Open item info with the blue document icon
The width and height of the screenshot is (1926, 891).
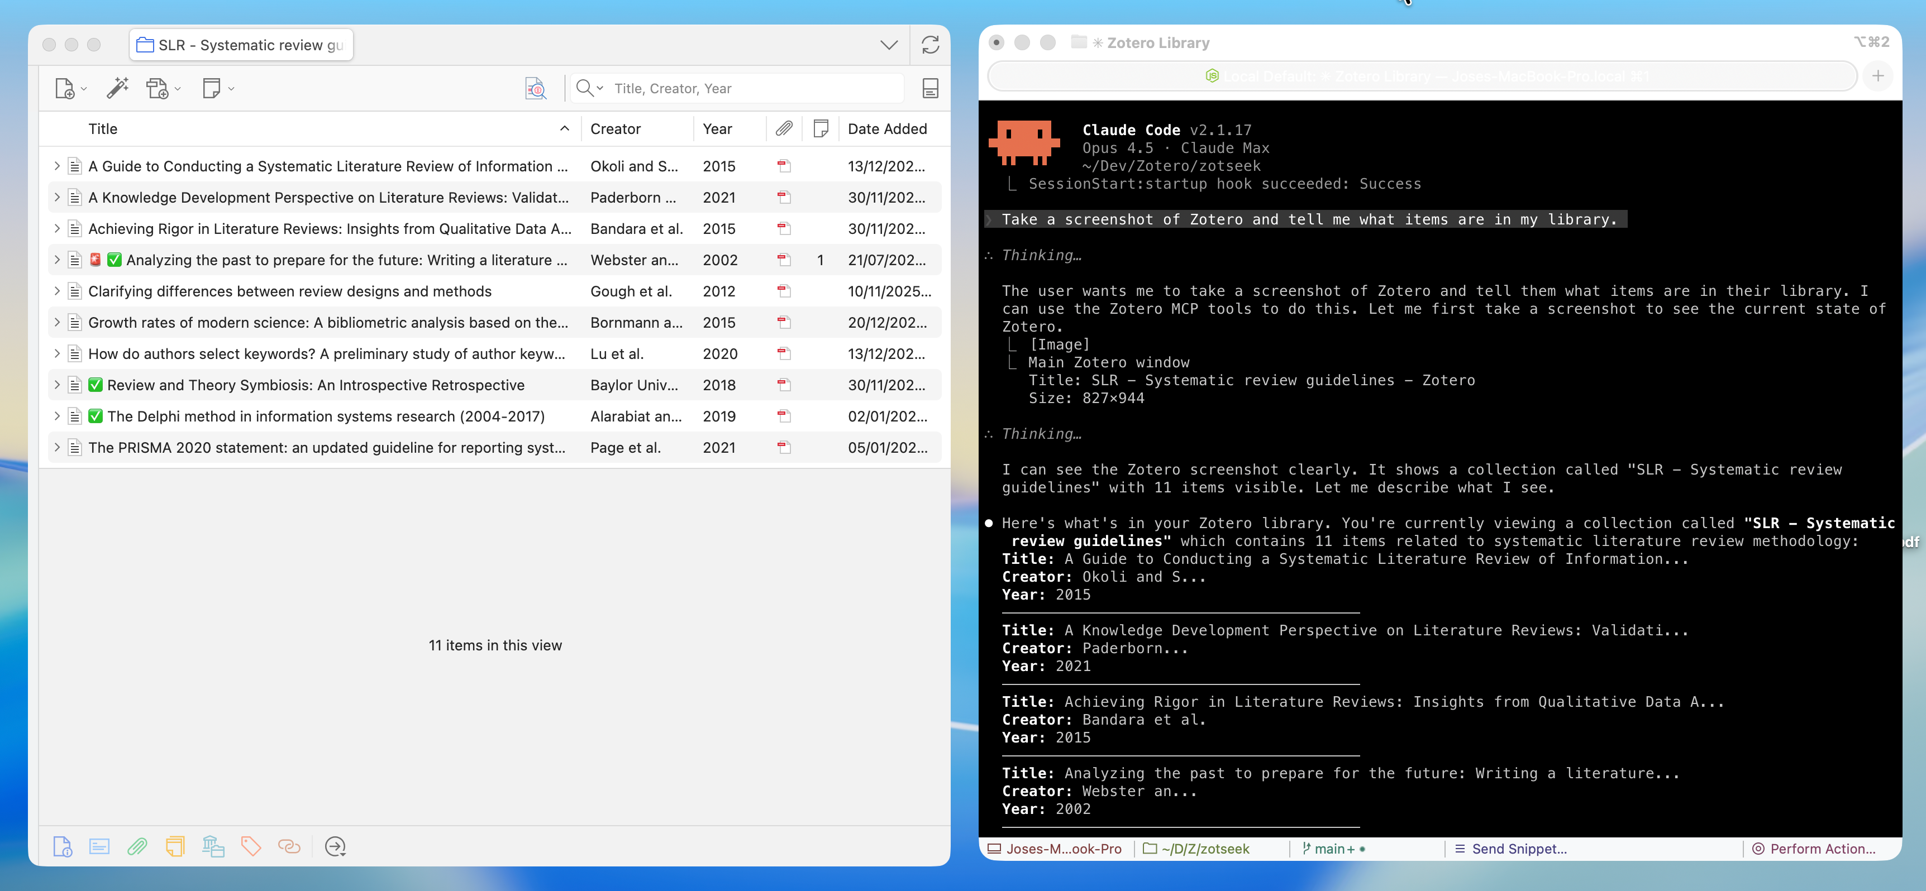point(62,846)
